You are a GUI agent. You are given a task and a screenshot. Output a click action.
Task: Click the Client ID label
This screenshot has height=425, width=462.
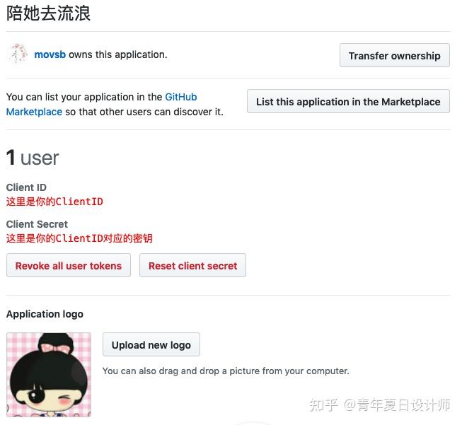[x=26, y=187]
